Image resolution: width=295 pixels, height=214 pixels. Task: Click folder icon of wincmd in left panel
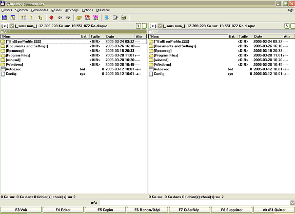tap(3, 60)
